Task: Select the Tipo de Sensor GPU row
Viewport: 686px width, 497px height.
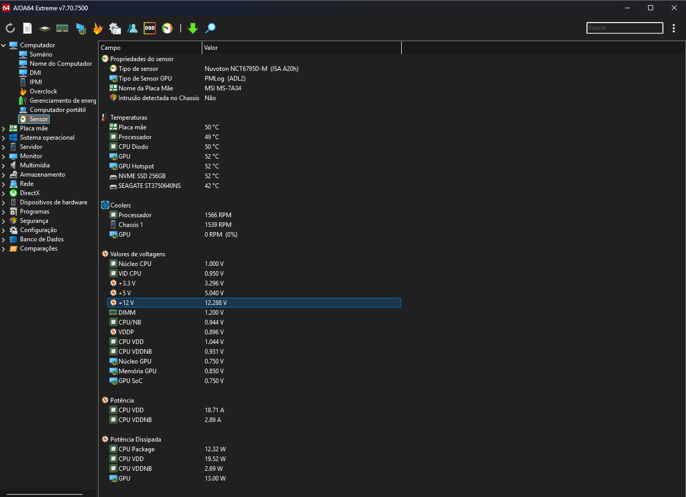Action: point(254,79)
